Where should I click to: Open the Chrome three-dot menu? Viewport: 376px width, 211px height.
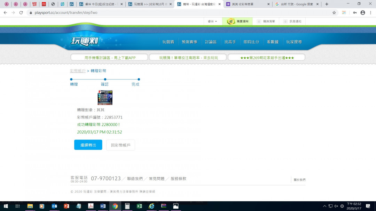click(370, 12)
